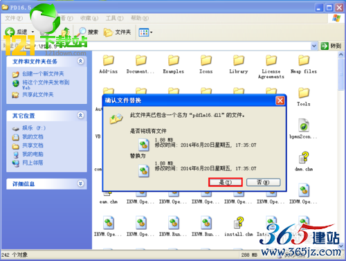Open the Library folder

click(x=239, y=64)
